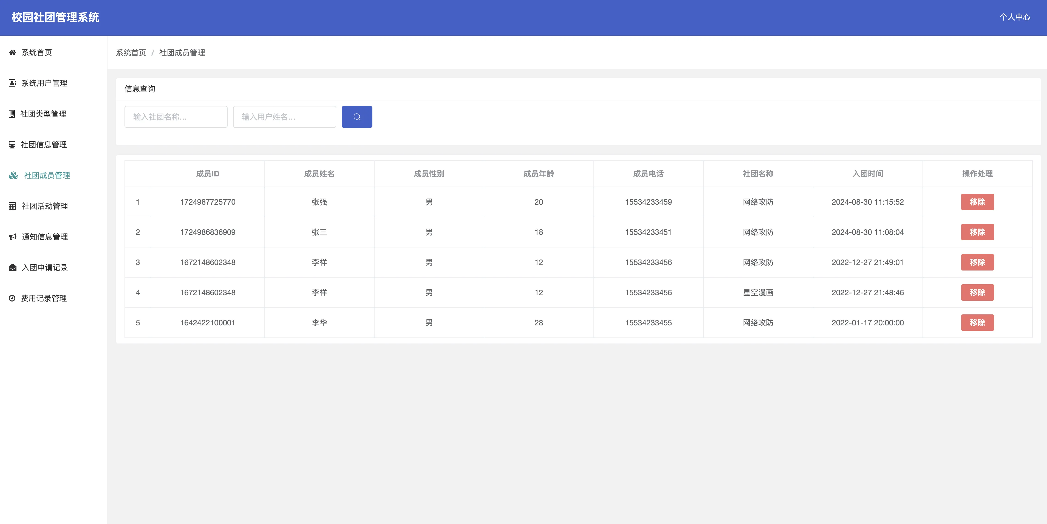Click the building icon for 社团类型管理

click(12, 114)
